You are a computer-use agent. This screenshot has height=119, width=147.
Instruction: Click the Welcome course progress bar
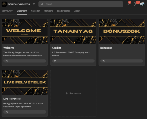25,61
